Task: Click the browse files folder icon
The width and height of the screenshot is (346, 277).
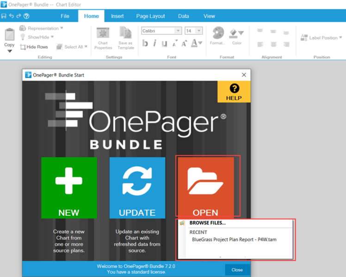Action: [x=182, y=223]
